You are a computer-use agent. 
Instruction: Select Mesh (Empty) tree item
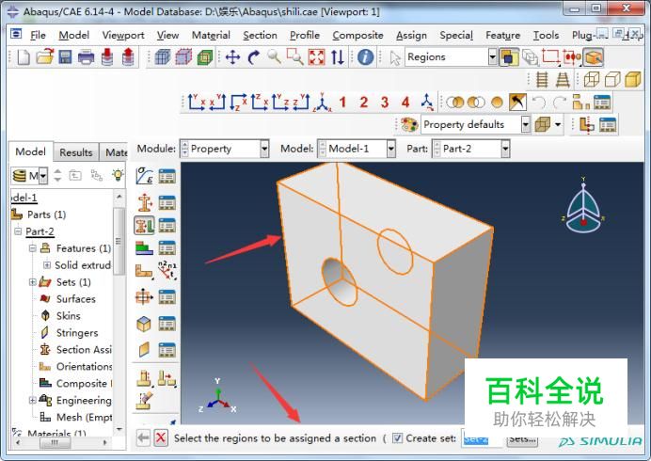click(x=85, y=417)
